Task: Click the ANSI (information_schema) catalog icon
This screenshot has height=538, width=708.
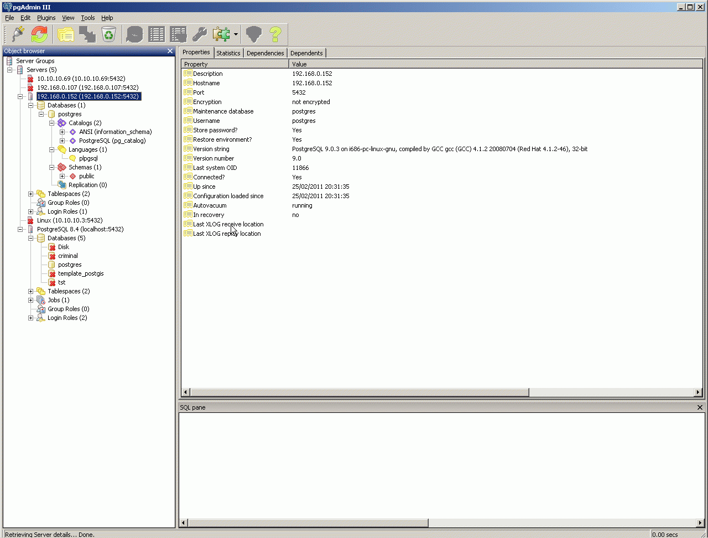Action: (72, 132)
